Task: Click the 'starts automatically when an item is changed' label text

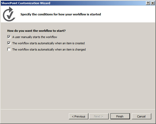Action: tap(58, 49)
